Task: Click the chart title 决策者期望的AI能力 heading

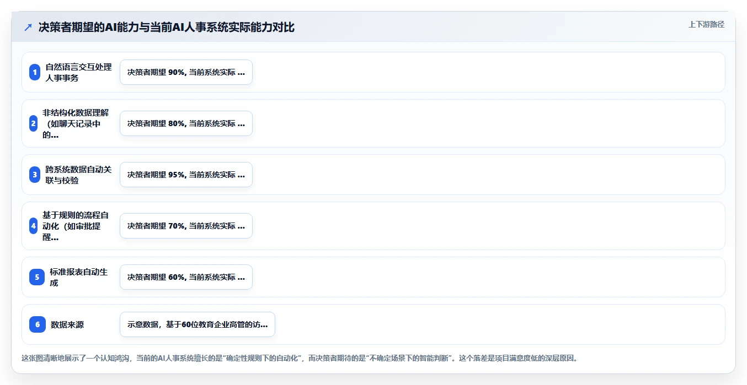Action: click(x=167, y=28)
